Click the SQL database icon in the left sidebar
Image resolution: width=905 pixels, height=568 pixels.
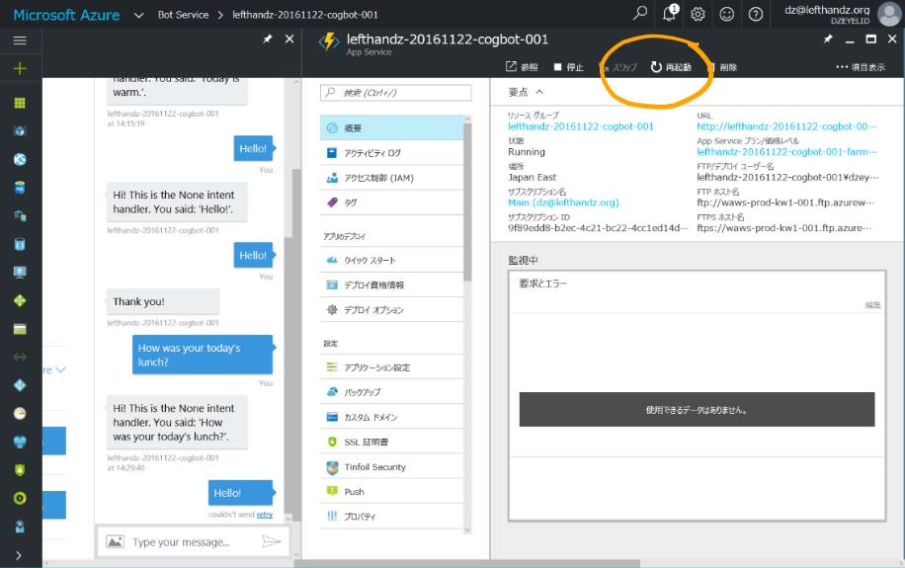coord(20,188)
